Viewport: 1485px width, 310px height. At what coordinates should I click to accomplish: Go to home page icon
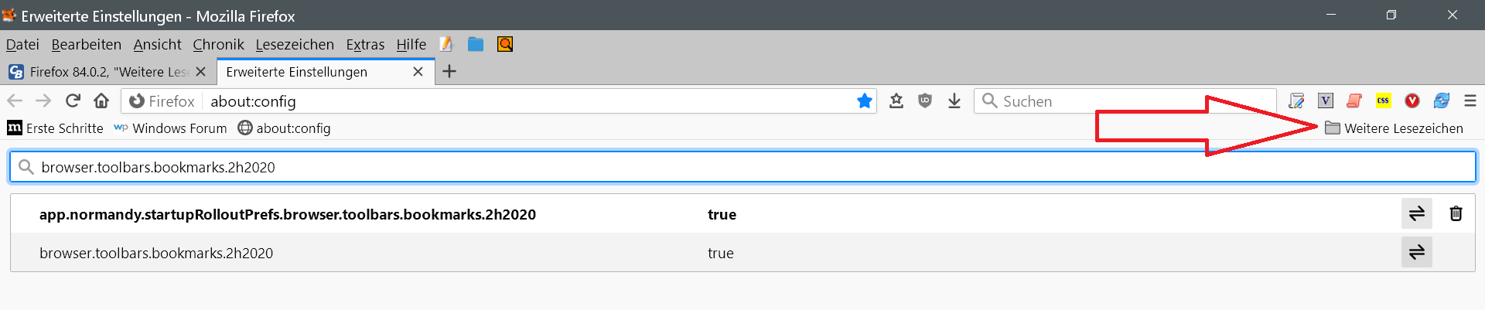(101, 100)
